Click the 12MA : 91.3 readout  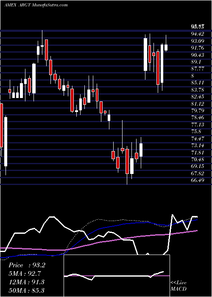[26, 282]
